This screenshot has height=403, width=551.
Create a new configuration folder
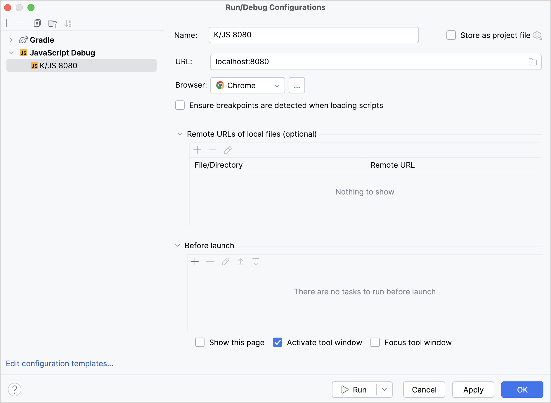pyautogui.click(x=53, y=23)
